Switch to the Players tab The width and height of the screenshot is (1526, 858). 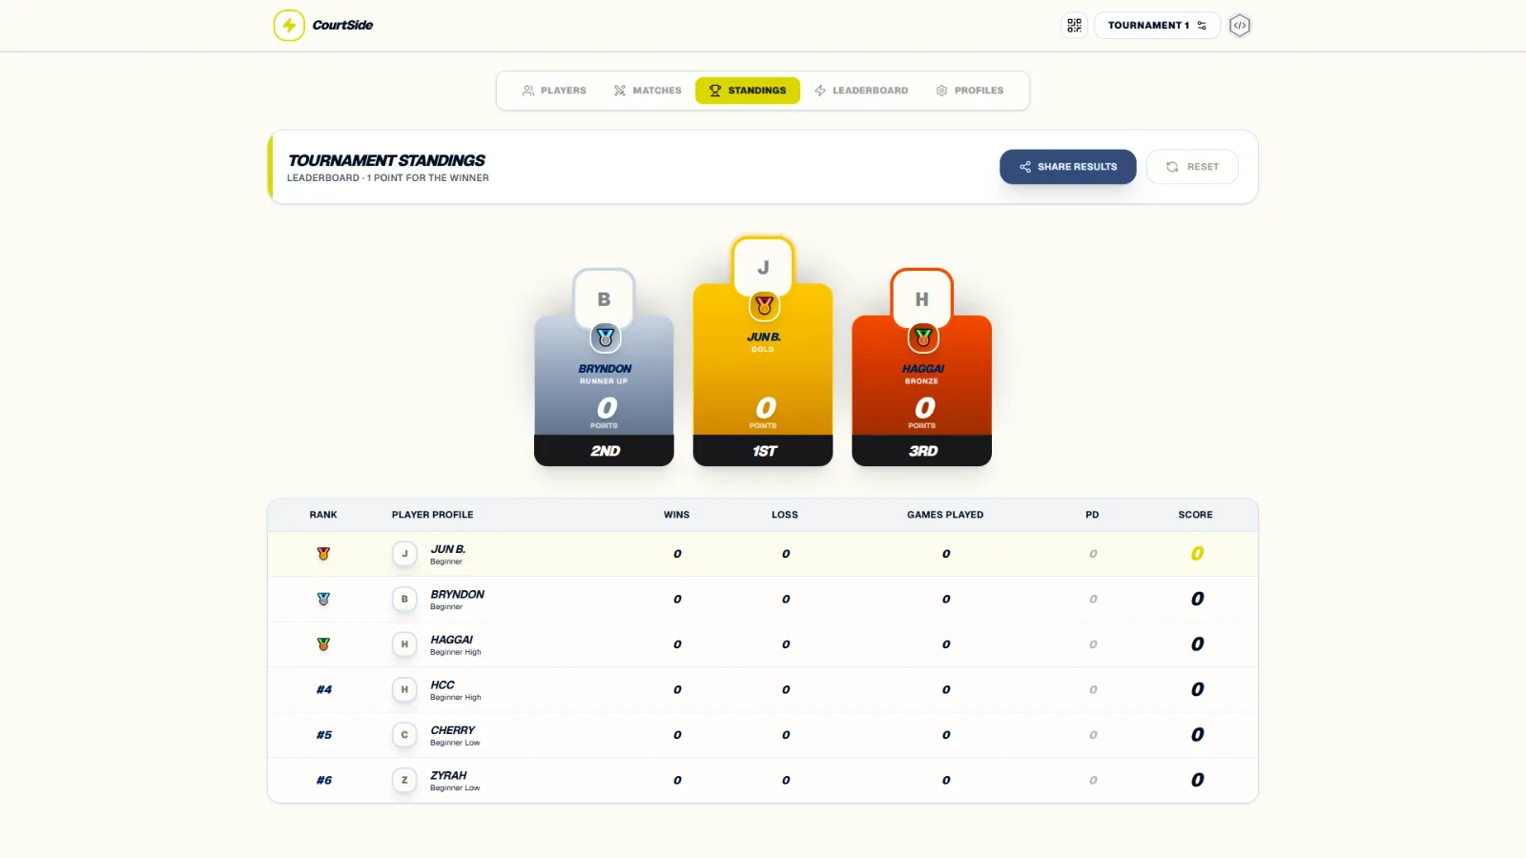point(554,91)
